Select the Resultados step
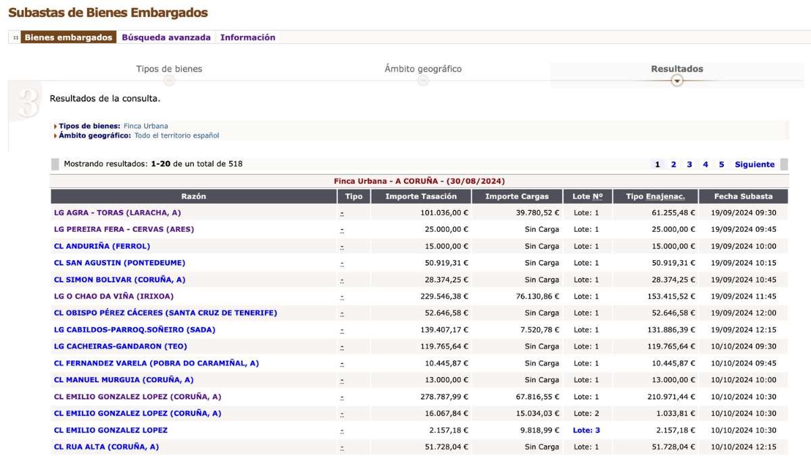This screenshot has height=456, width=811. click(x=677, y=69)
